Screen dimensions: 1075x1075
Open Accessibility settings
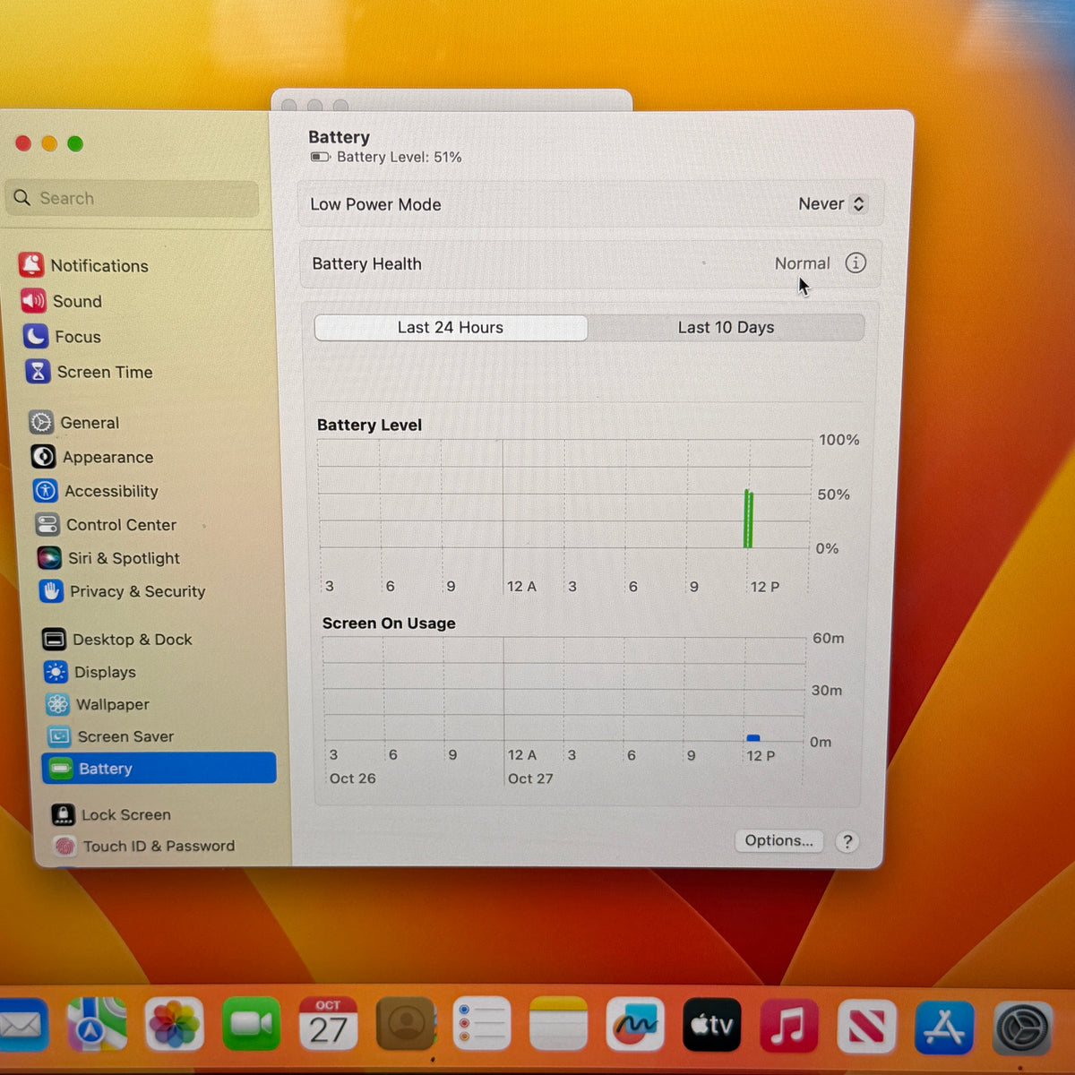pos(96,491)
